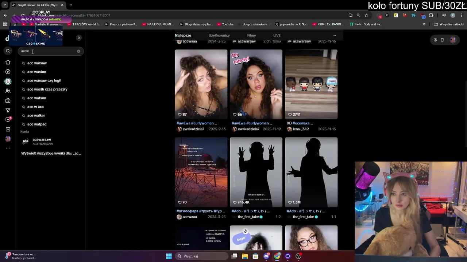Viewport: 467px width, 262px height.
Task: Open the Chrome three-dot menu
Action: pyautogui.click(x=461, y=15)
